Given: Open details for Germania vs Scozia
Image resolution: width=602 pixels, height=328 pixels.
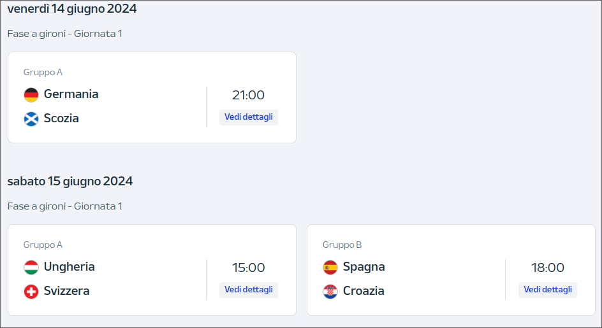Looking at the screenshot, I should (x=249, y=117).
